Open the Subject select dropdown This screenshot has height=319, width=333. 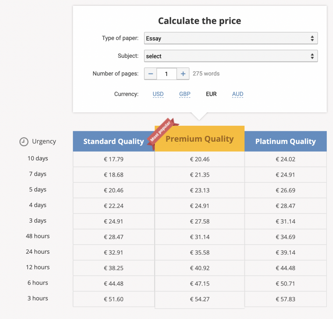[x=231, y=56]
